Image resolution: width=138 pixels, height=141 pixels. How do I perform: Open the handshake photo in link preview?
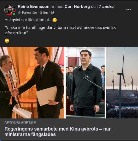coord(32,82)
